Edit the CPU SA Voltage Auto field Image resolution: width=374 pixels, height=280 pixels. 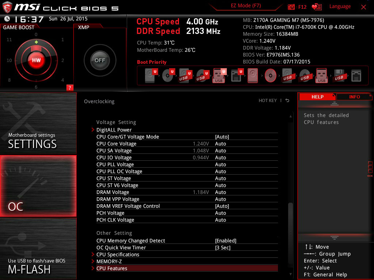point(220,151)
